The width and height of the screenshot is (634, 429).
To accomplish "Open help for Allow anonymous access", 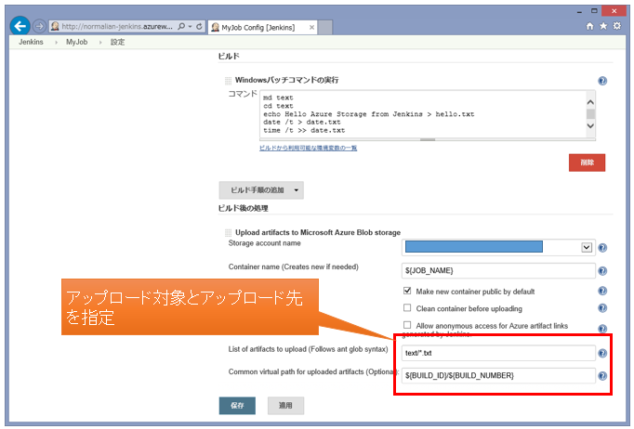I will point(602,329).
